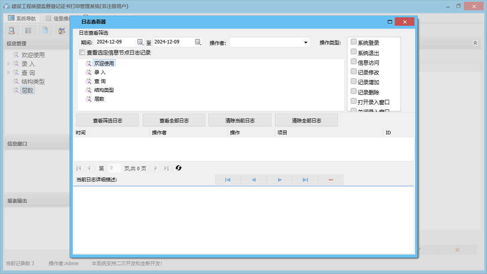Screen dimensions: 487x274
Task: Jump to last log record detail
Action: click(x=305, y=180)
